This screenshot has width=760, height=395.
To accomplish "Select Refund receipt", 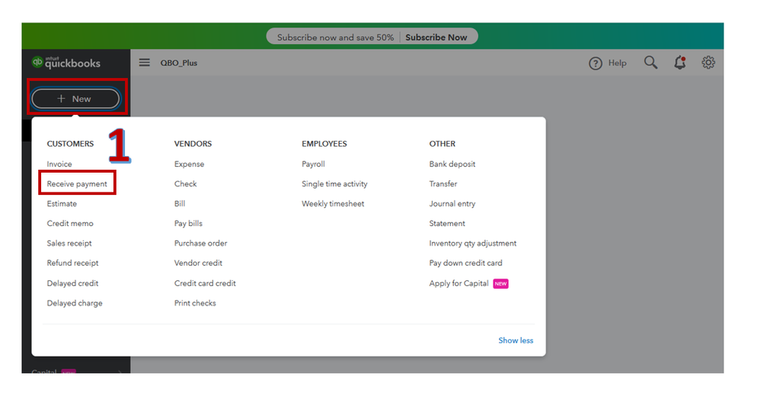I will (72, 263).
